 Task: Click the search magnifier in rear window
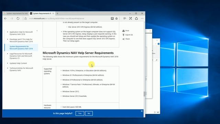[156, 60]
